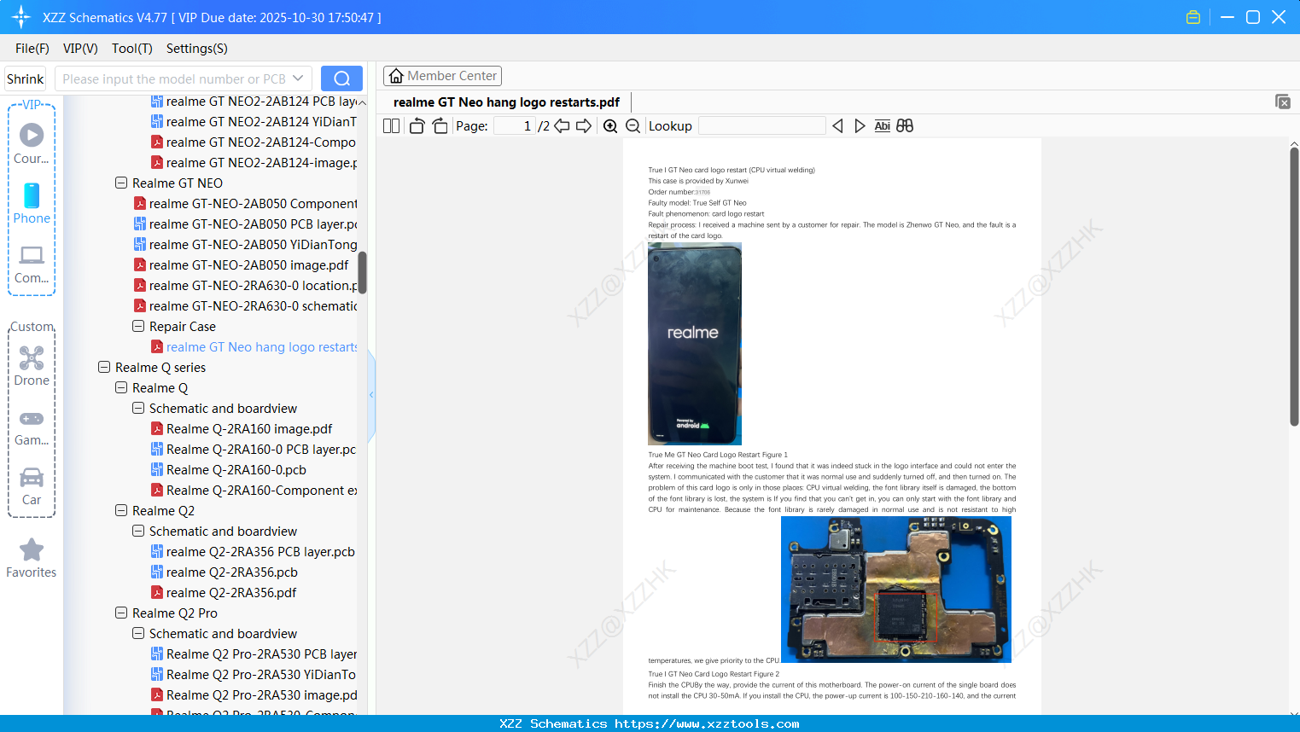Open the Drone category
This screenshot has height=732, width=1300.
coord(32,366)
